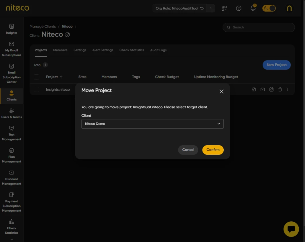Select Clients in the sidebar
This screenshot has height=242, width=305.
(x=11, y=96)
